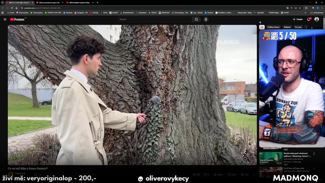Screen dimensions: 325x183
Task: Start voice search with the microphone
Action: click(206, 19)
